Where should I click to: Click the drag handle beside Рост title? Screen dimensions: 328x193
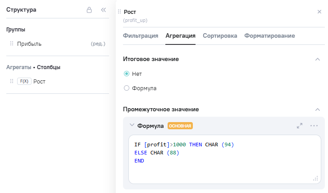[x=119, y=12]
